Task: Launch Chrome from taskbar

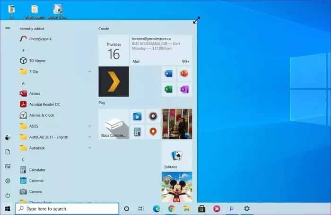Action: [x=172, y=209]
